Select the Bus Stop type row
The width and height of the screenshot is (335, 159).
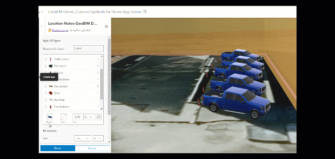(72, 100)
